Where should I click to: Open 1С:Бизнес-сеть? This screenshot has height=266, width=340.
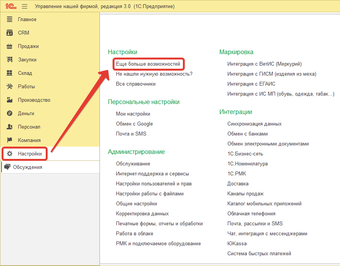click(x=245, y=154)
